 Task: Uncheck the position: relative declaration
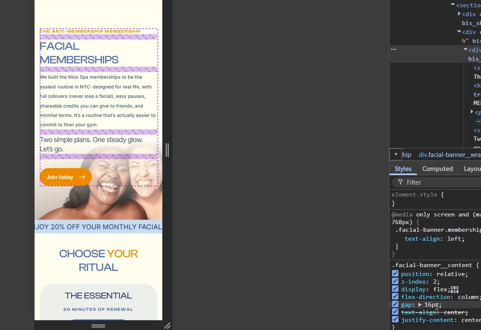click(x=395, y=273)
